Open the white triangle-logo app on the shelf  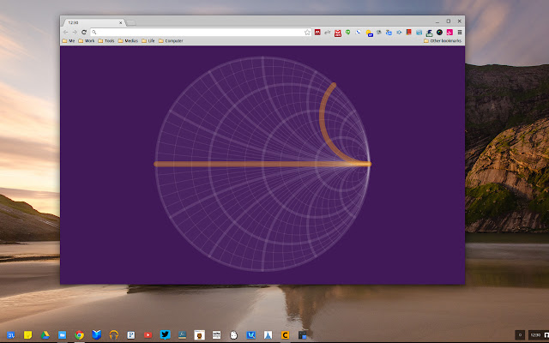[x=268, y=335]
